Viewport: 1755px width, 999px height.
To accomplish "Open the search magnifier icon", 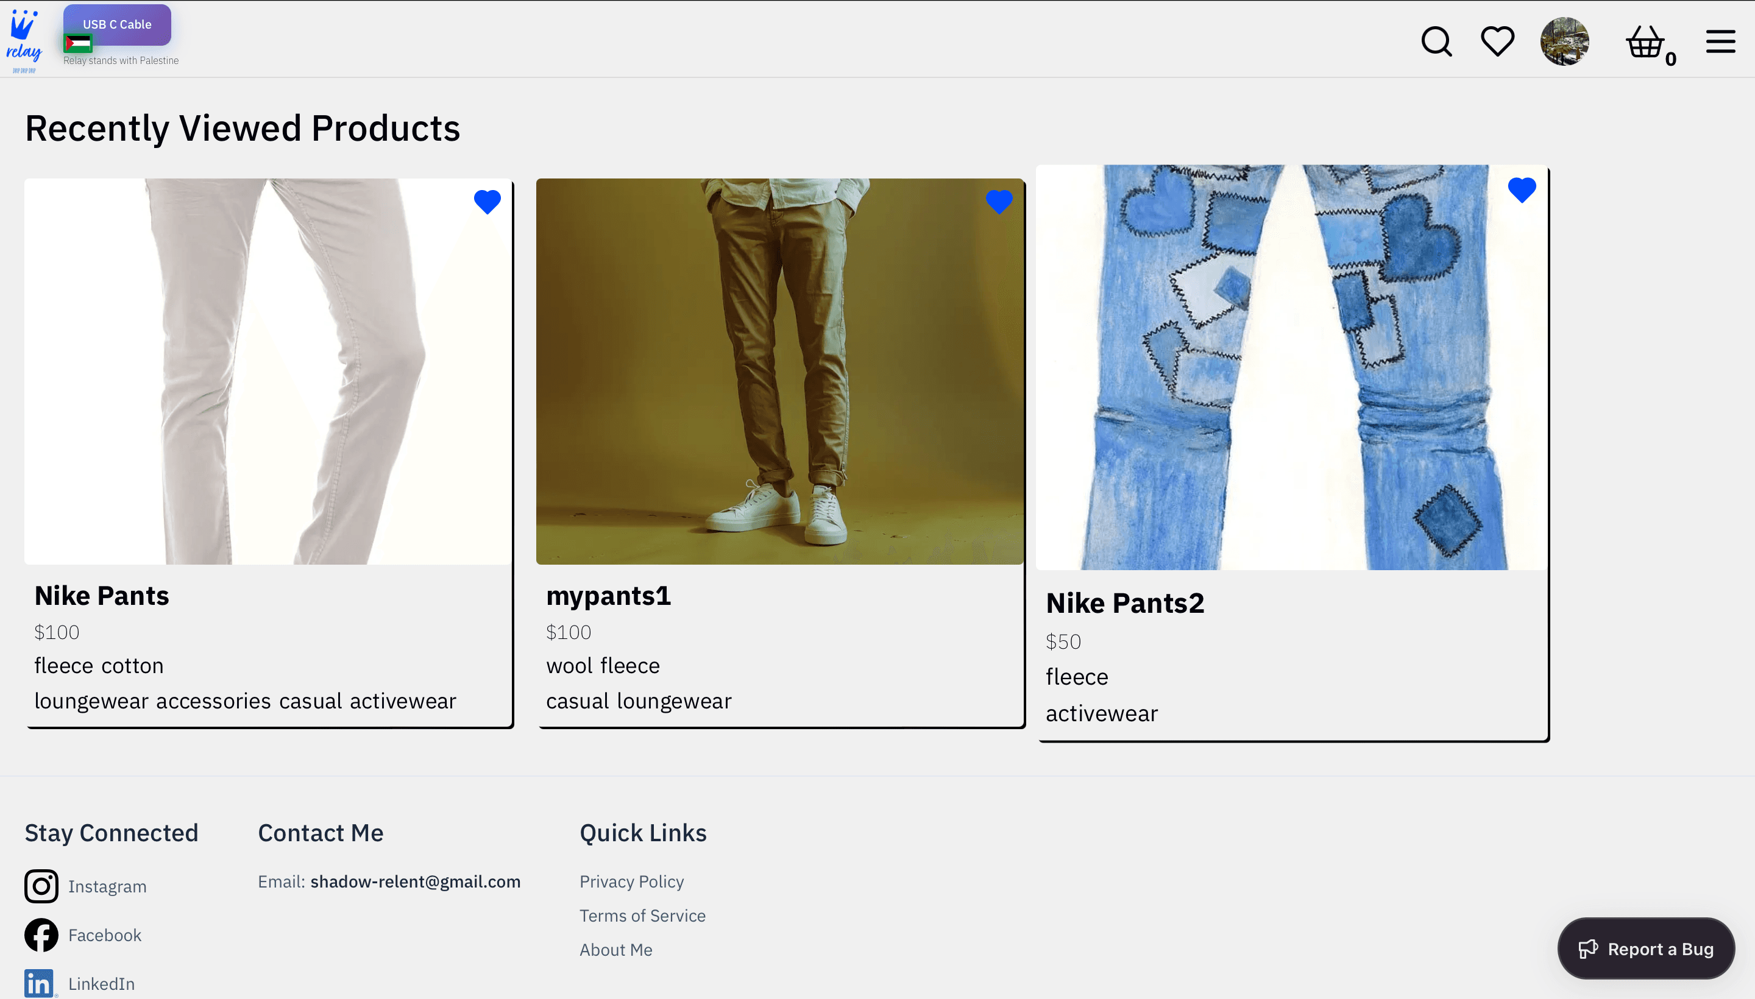I will pos(1436,41).
